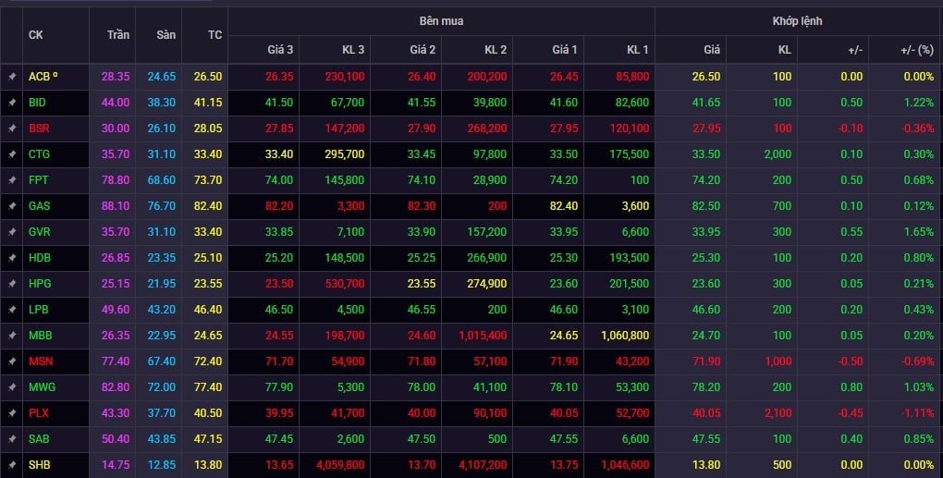Click HPG KL 3 volume 530,700

click(345, 283)
